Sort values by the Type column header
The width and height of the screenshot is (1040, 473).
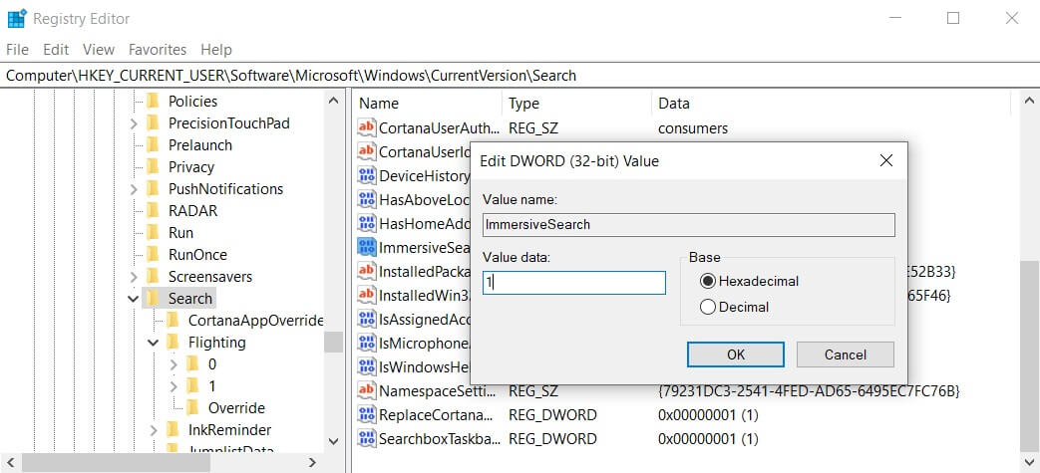577,104
